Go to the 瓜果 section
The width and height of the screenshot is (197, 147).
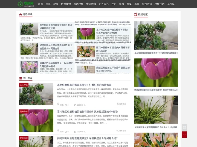pyautogui.click(x=137, y=4)
